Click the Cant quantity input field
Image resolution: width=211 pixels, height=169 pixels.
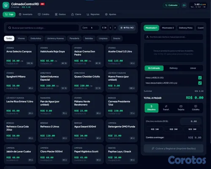pyautogui.click(x=90, y=28)
